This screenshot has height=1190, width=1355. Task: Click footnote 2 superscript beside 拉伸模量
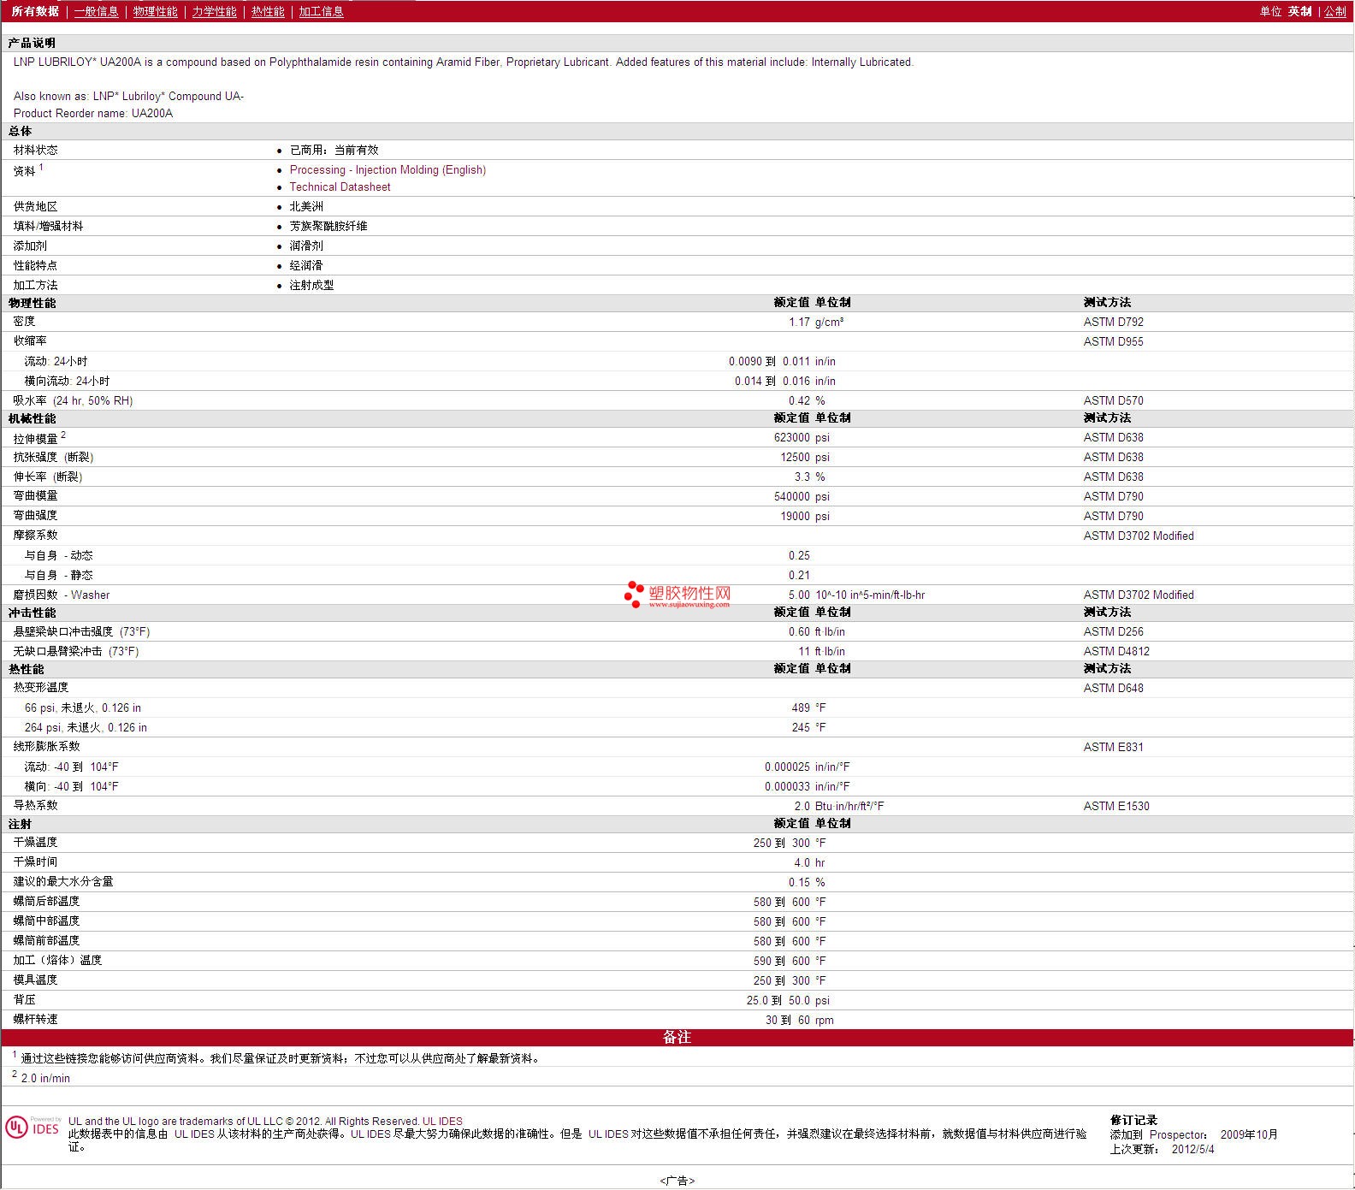tap(63, 435)
